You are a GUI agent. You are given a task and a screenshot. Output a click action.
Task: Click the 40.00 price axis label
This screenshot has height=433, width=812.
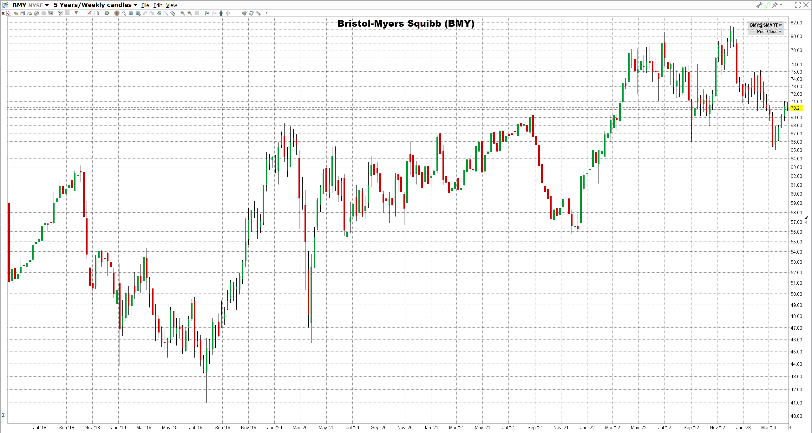click(796, 416)
